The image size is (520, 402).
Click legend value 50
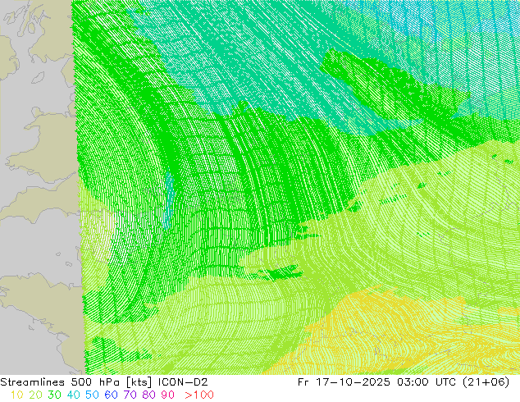92,395
